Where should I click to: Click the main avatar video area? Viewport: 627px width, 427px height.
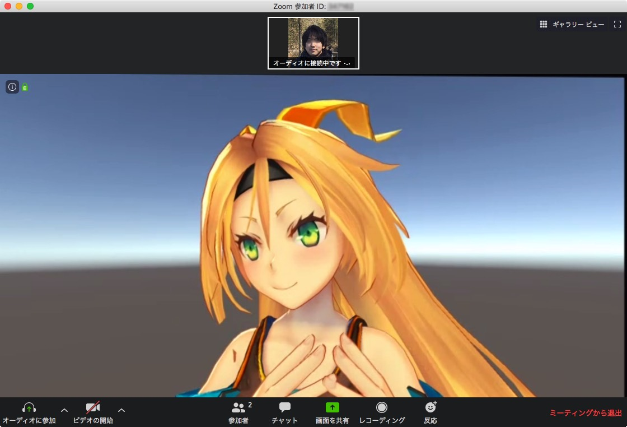click(x=312, y=236)
